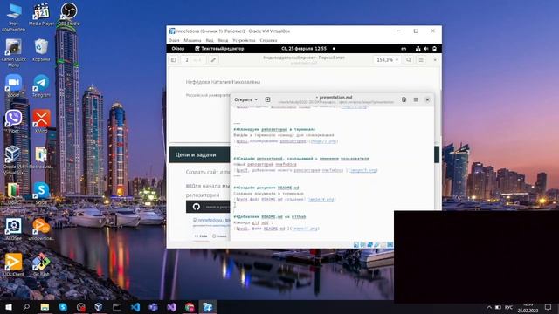The width and height of the screenshot is (559, 314).
Task: Open the Текстовый редактор app menu
Action: [219, 49]
